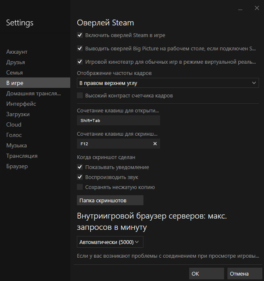The width and height of the screenshot is (264, 281).
Task: Disable 'Воспроизводить звук' checkbox
Action: pos(80,177)
